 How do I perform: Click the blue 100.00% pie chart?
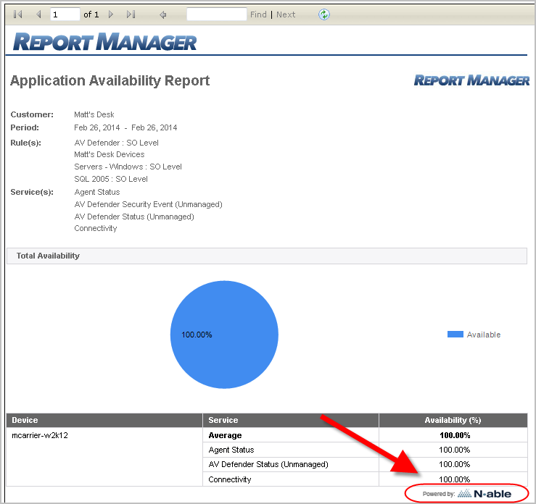[224, 335]
